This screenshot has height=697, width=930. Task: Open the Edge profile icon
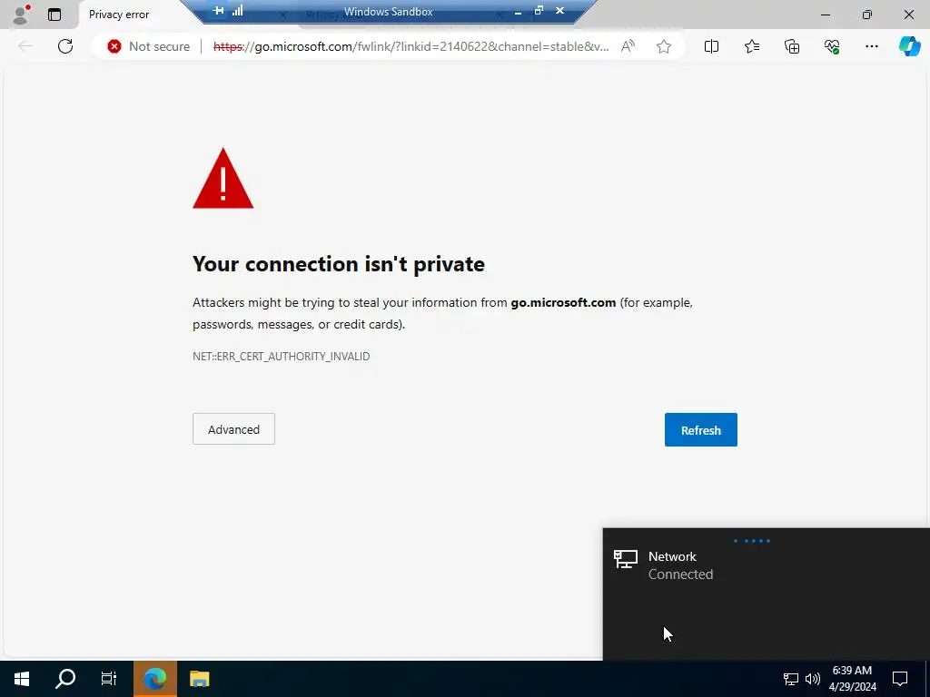tap(21, 15)
